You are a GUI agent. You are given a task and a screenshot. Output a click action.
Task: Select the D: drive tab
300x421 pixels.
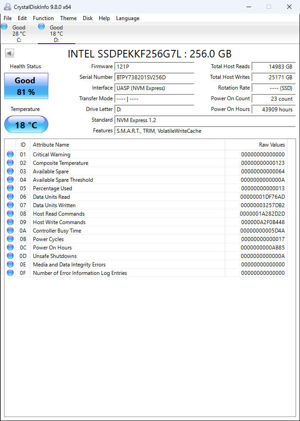57,33
